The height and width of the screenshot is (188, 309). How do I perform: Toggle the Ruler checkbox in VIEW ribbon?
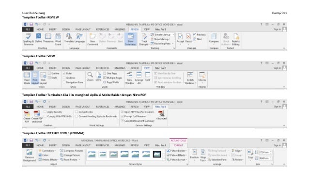click(64, 73)
